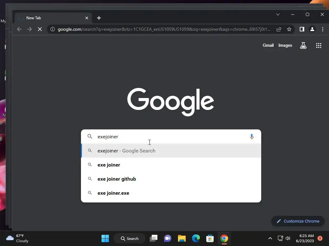Viewport: 329px width, 246px height.
Task: Bookmark this tab with the star icon
Action: [x=289, y=29]
